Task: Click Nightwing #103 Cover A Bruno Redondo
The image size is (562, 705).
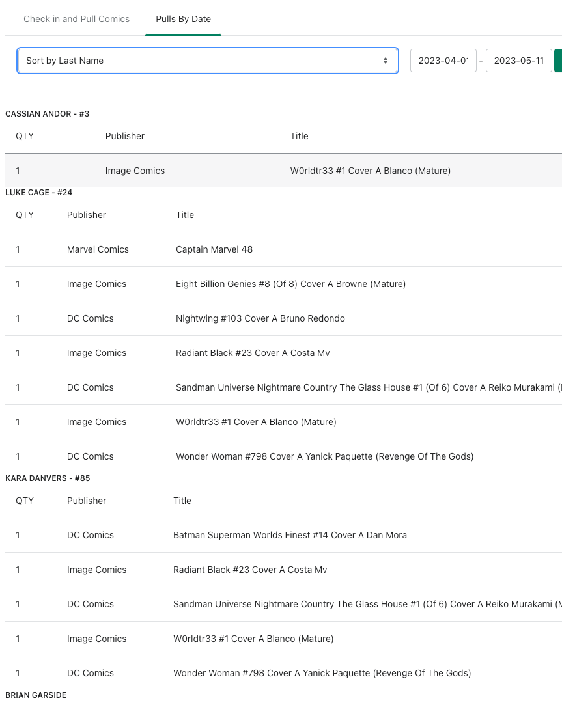Action: pos(260,318)
